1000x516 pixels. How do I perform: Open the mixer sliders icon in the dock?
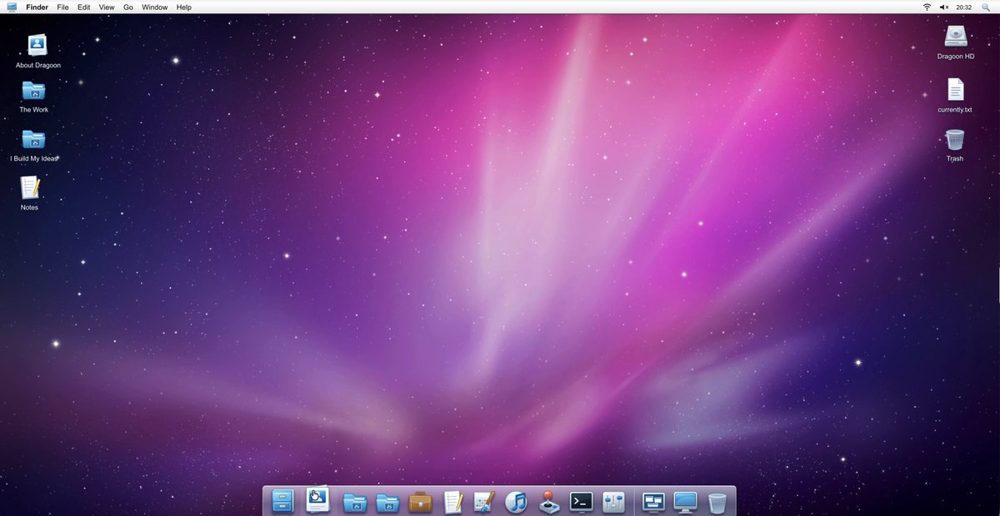pos(613,501)
